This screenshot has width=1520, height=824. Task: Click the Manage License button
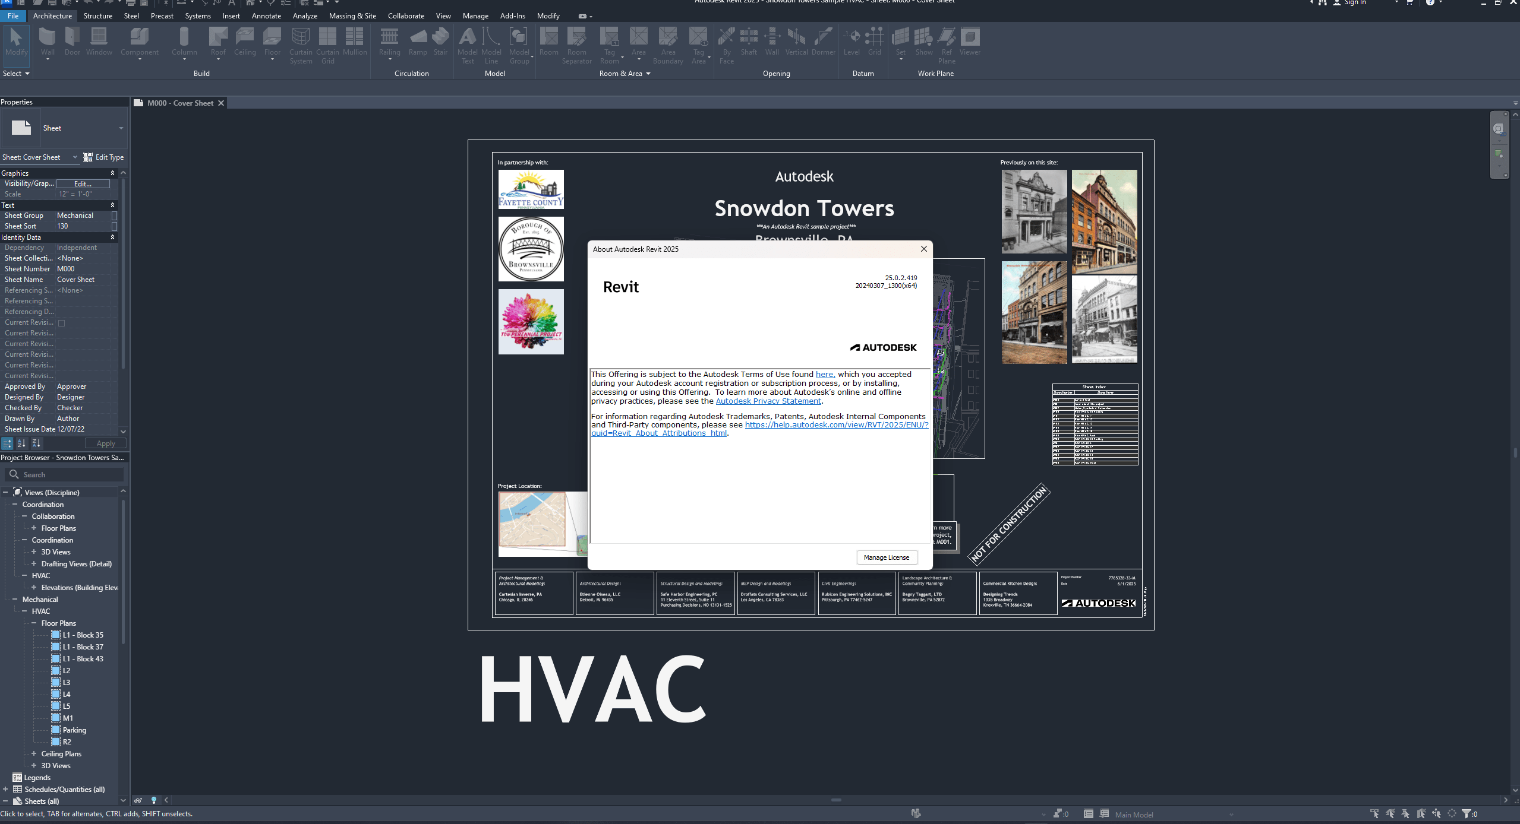pos(886,557)
